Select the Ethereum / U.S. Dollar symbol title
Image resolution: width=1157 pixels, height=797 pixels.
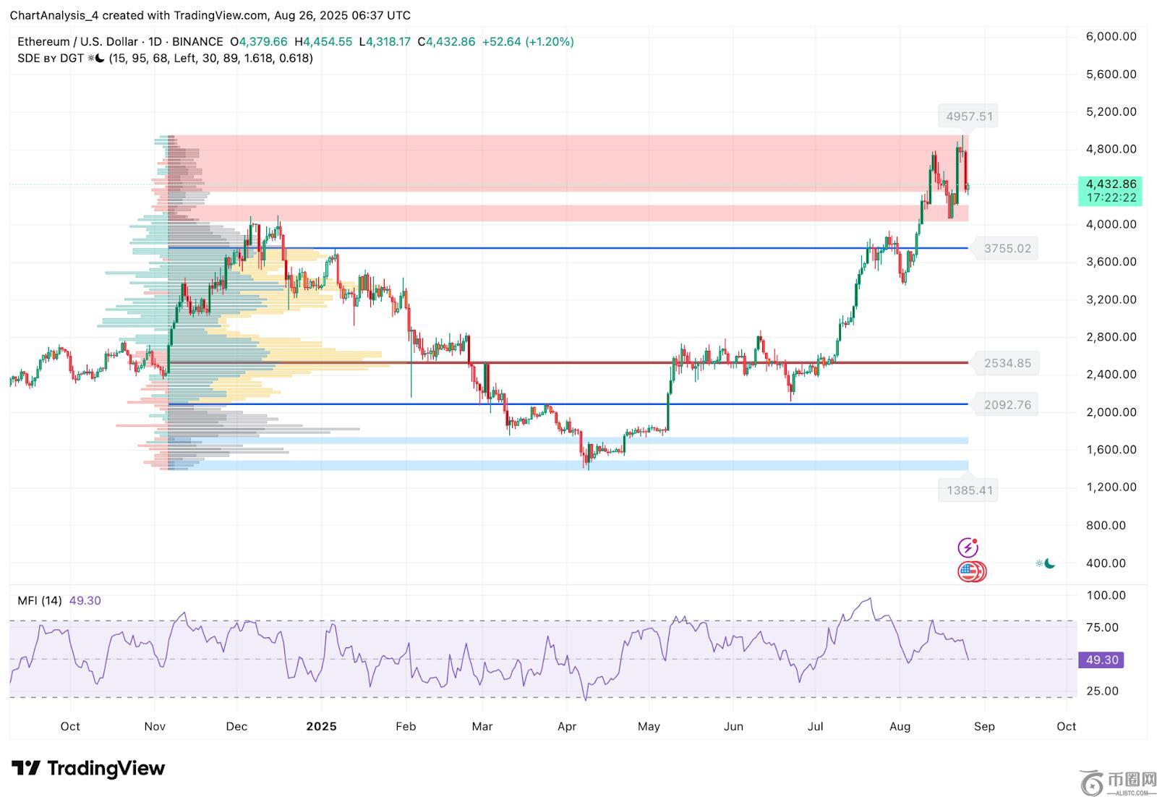point(77,42)
